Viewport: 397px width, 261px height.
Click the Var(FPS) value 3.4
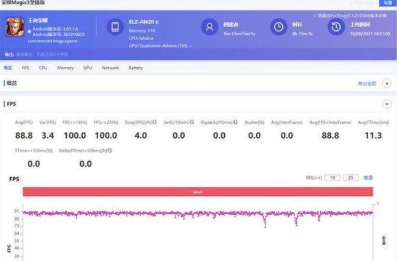(x=47, y=136)
